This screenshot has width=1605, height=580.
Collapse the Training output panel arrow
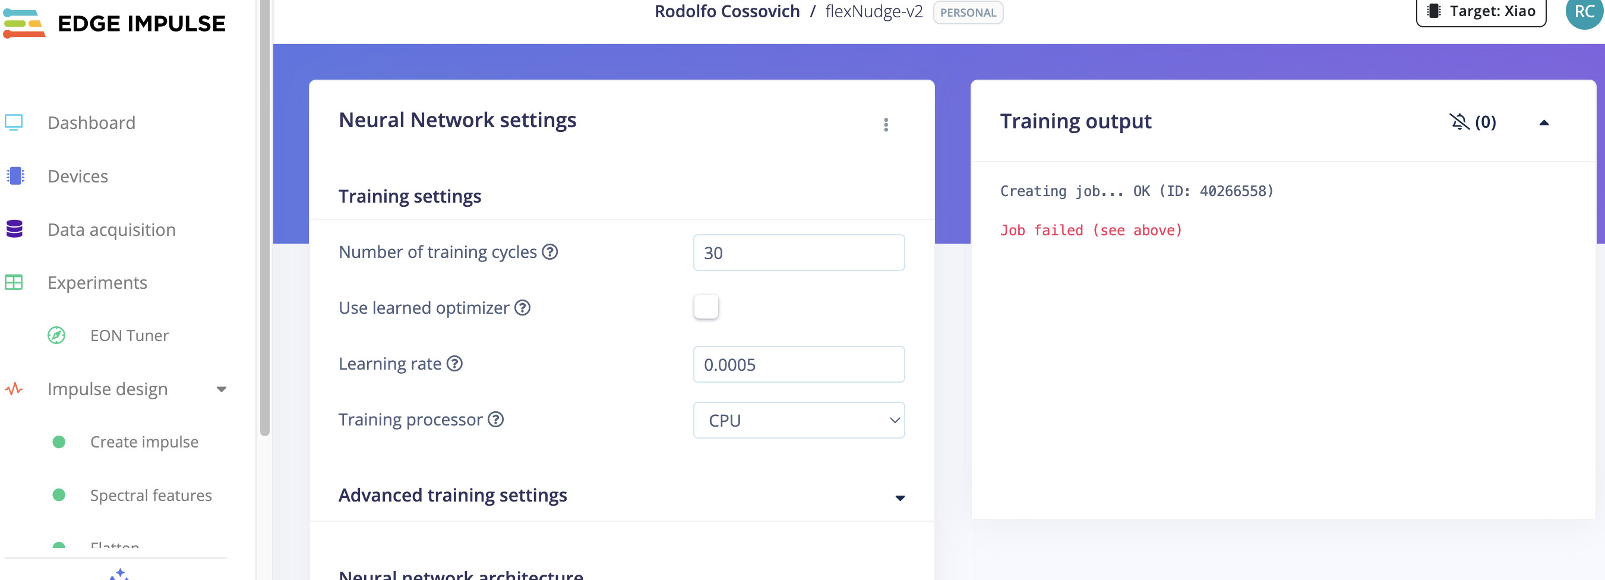1544,123
